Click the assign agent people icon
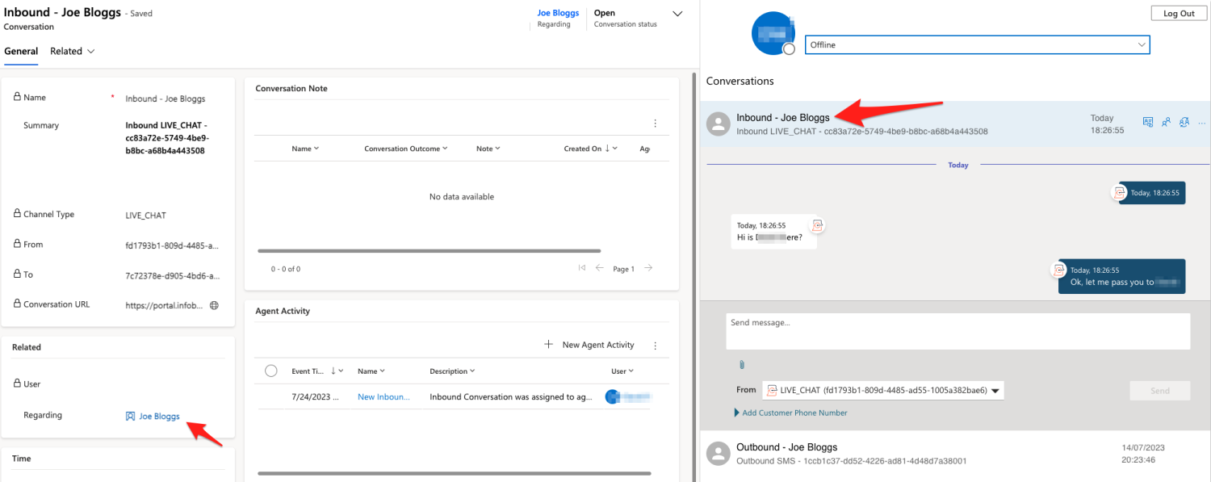Image resolution: width=1211 pixels, height=482 pixels. tap(1166, 123)
